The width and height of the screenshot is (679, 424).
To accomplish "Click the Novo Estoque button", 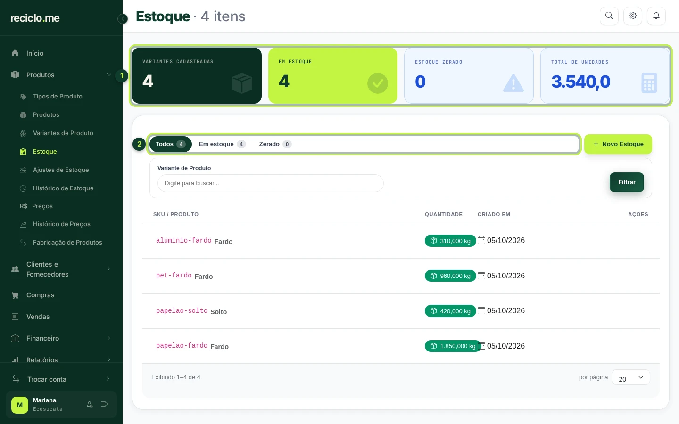I will point(618,144).
